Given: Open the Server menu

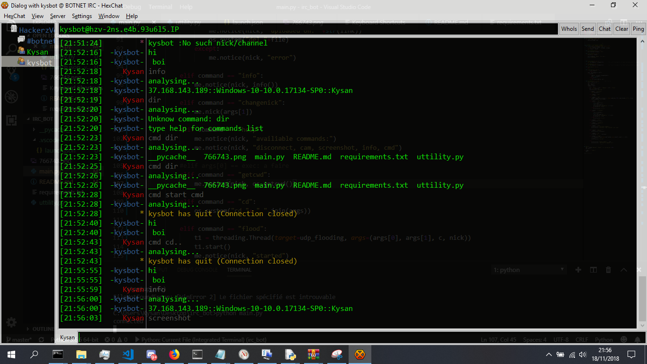Looking at the screenshot, I should [58, 16].
